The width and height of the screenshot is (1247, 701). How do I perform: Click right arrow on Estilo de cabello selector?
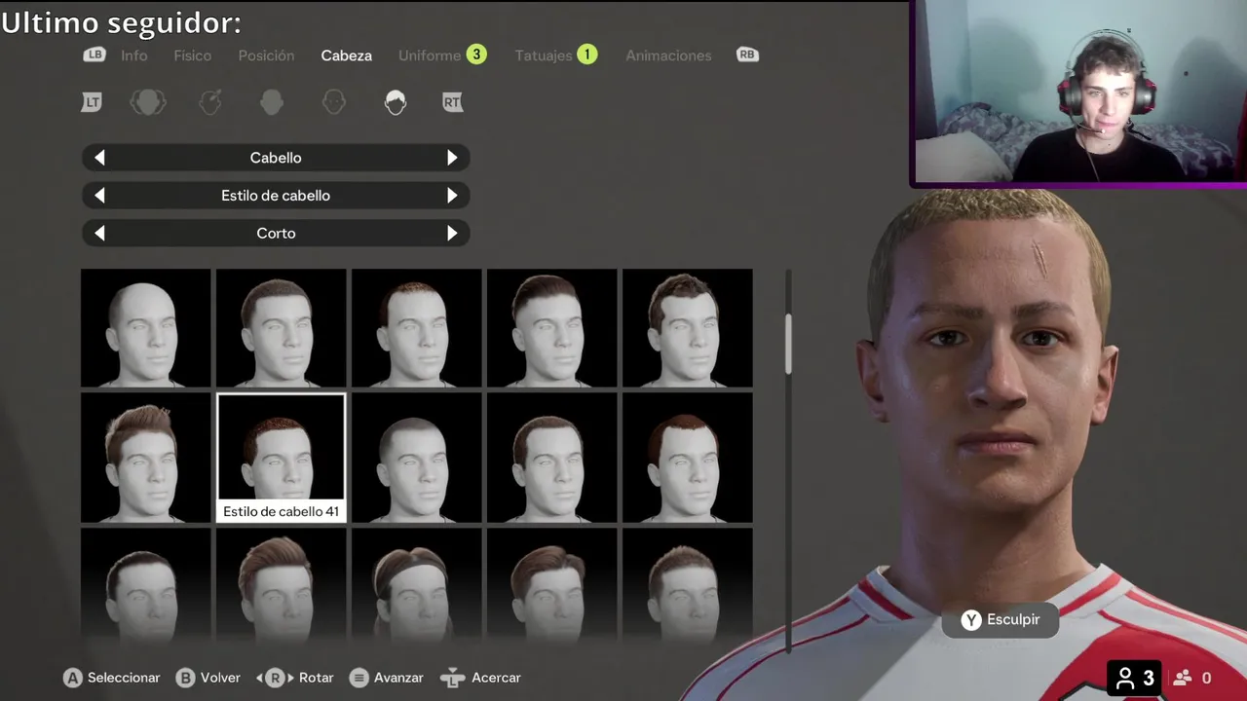pyautogui.click(x=452, y=196)
